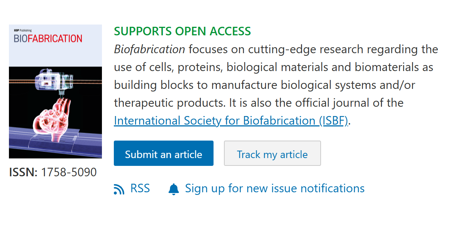Open the International Society for Biofabrication link

coord(231,121)
